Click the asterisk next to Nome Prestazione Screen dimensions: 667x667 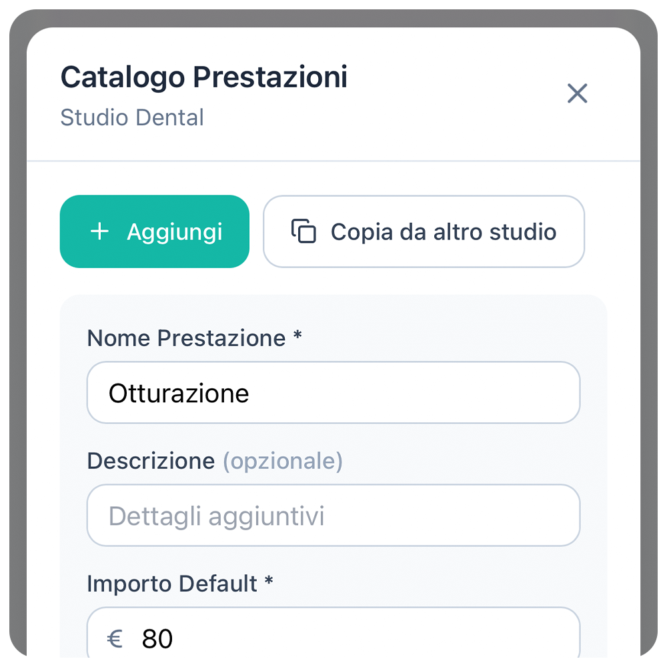point(297,337)
